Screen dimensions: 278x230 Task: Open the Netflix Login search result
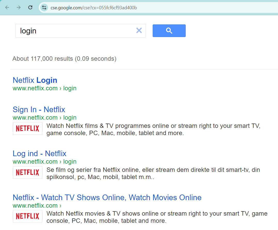tap(35, 80)
